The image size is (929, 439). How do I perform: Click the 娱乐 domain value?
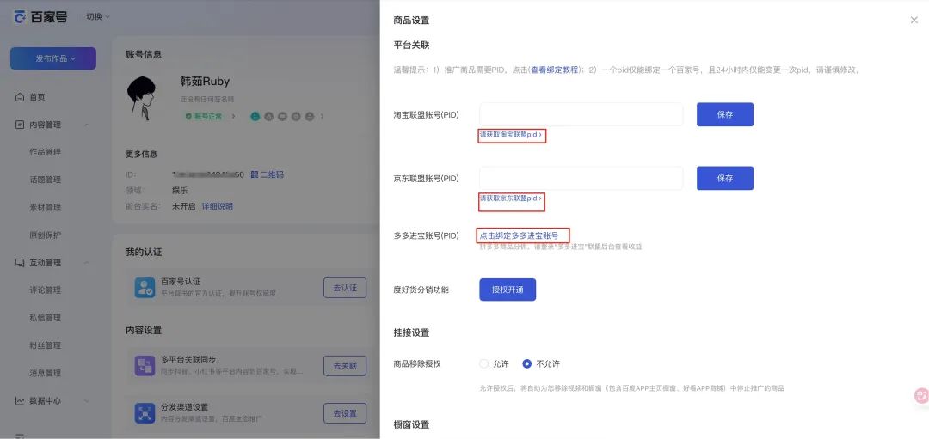coord(180,191)
